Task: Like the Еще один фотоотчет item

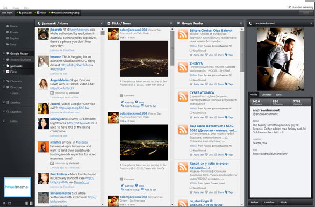Action: pyautogui.click(x=209, y=155)
